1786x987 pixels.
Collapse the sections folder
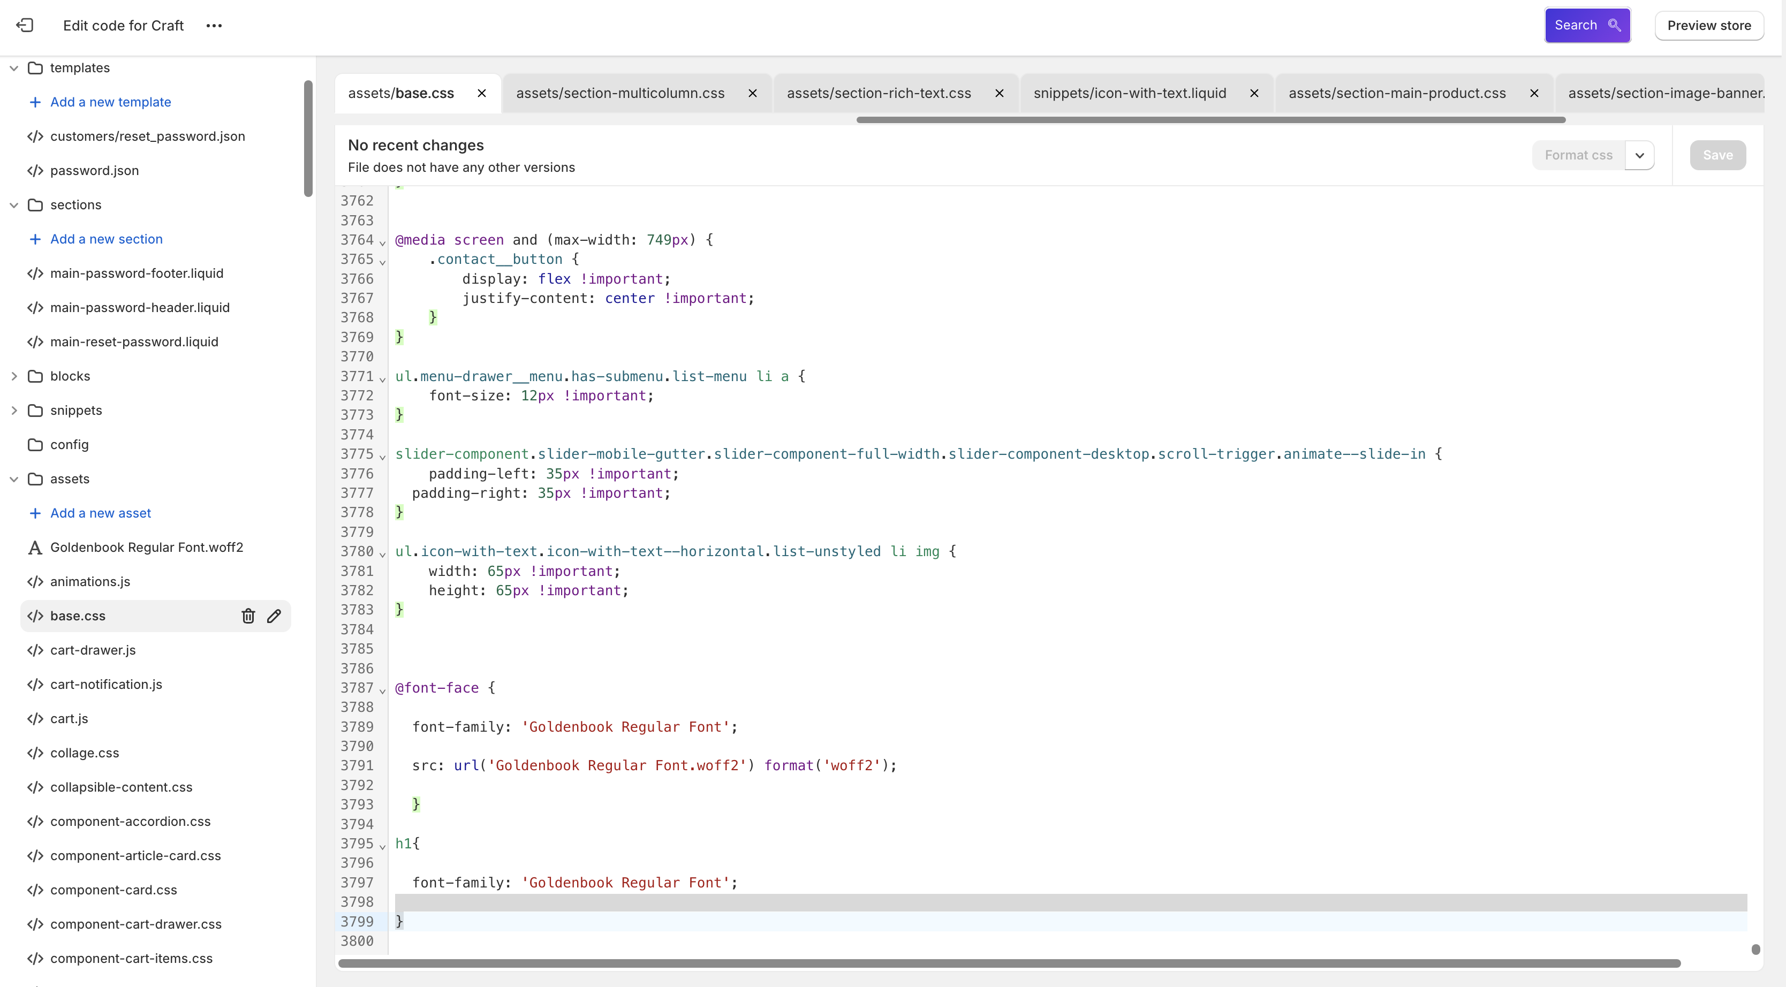[14, 205]
